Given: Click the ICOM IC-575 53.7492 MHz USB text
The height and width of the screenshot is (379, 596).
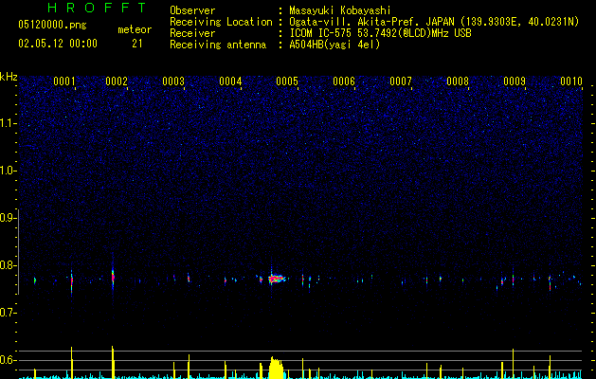Looking at the screenshot, I should 380,33.
